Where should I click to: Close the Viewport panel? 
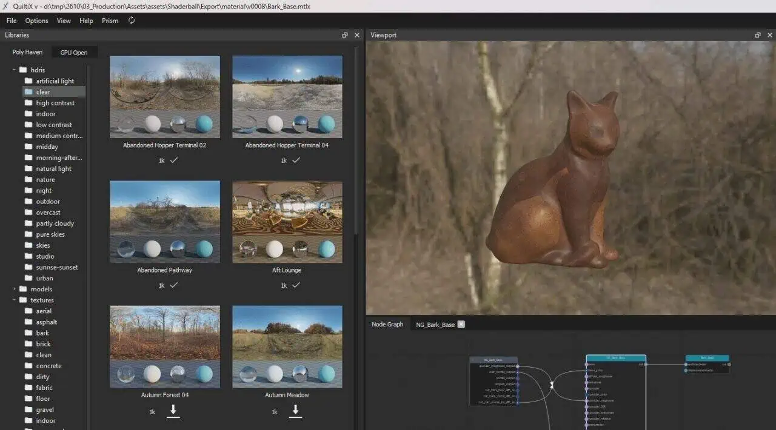(769, 35)
